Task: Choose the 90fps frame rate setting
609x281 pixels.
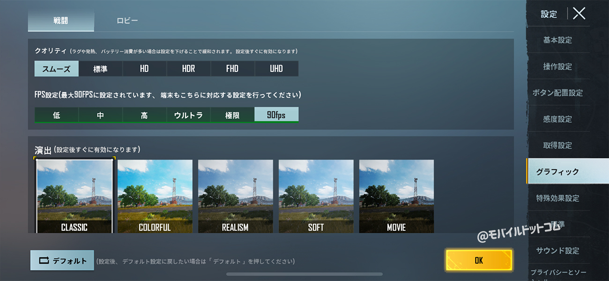Action: [x=276, y=115]
